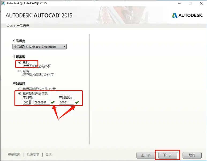Click the AutoCAD icon in the title bar
The height and width of the screenshot is (161, 207).
3,3
